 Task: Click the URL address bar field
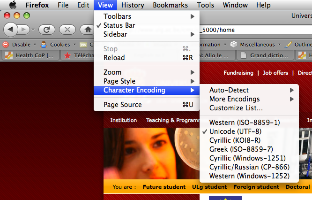click(256, 30)
